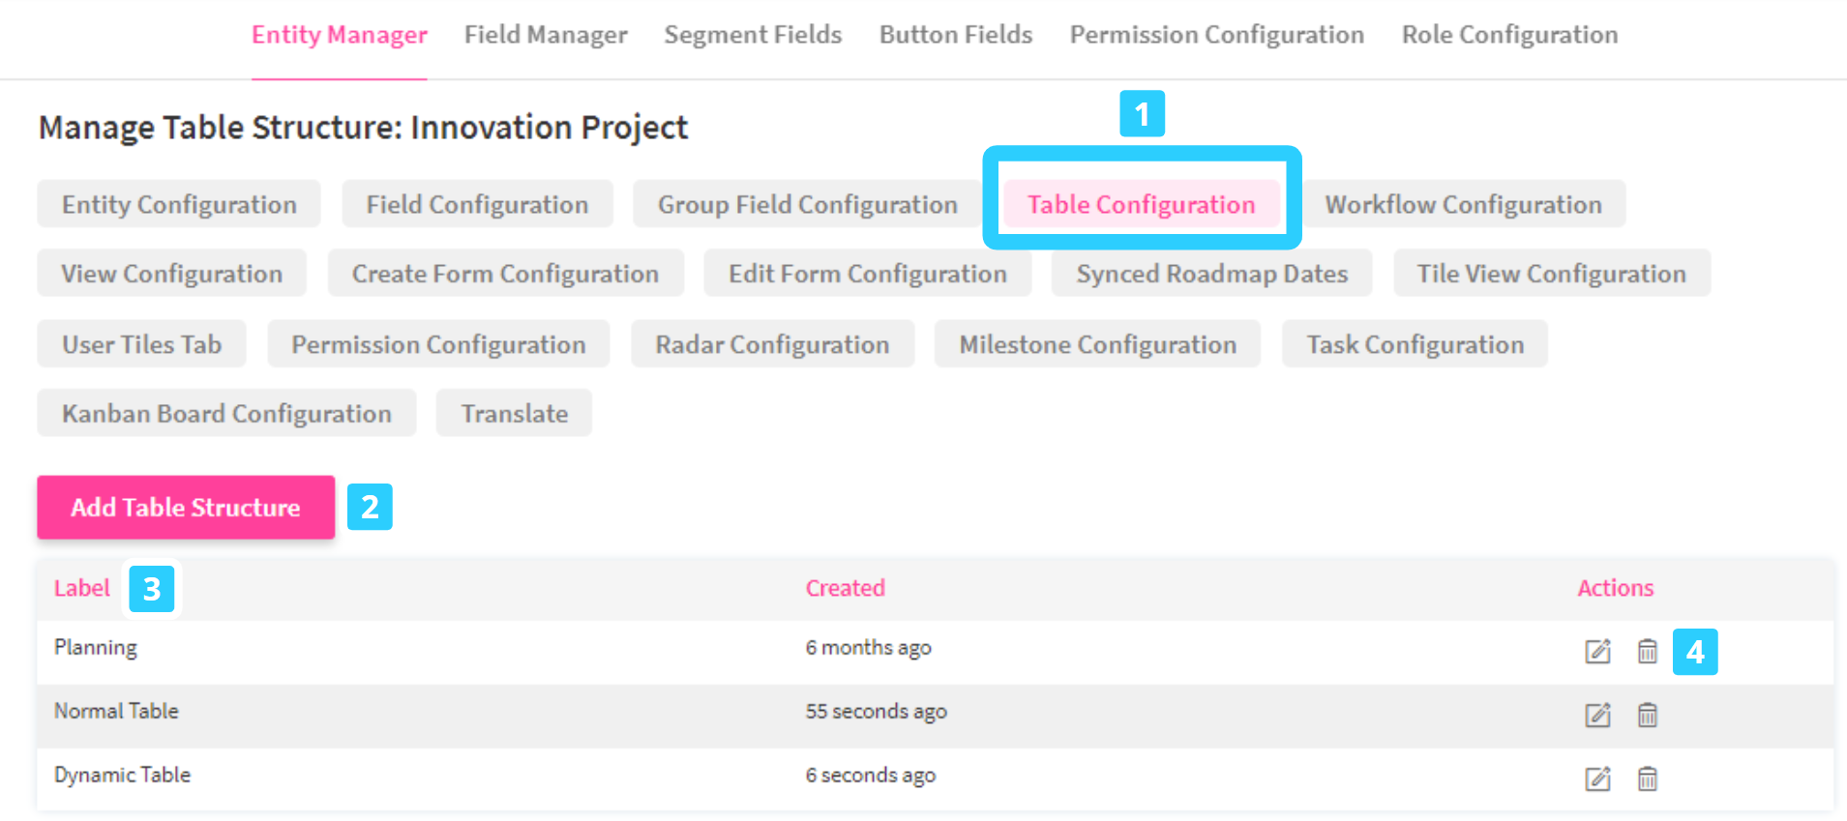Click edit icon for Normal Table
The width and height of the screenshot is (1847, 821).
(x=1597, y=716)
